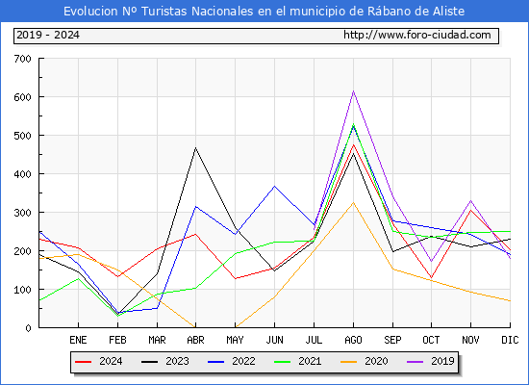Viewport: 529px width, 385px height.
Task: Click the orange 2020 peak at AGO
Action: [x=353, y=203]
